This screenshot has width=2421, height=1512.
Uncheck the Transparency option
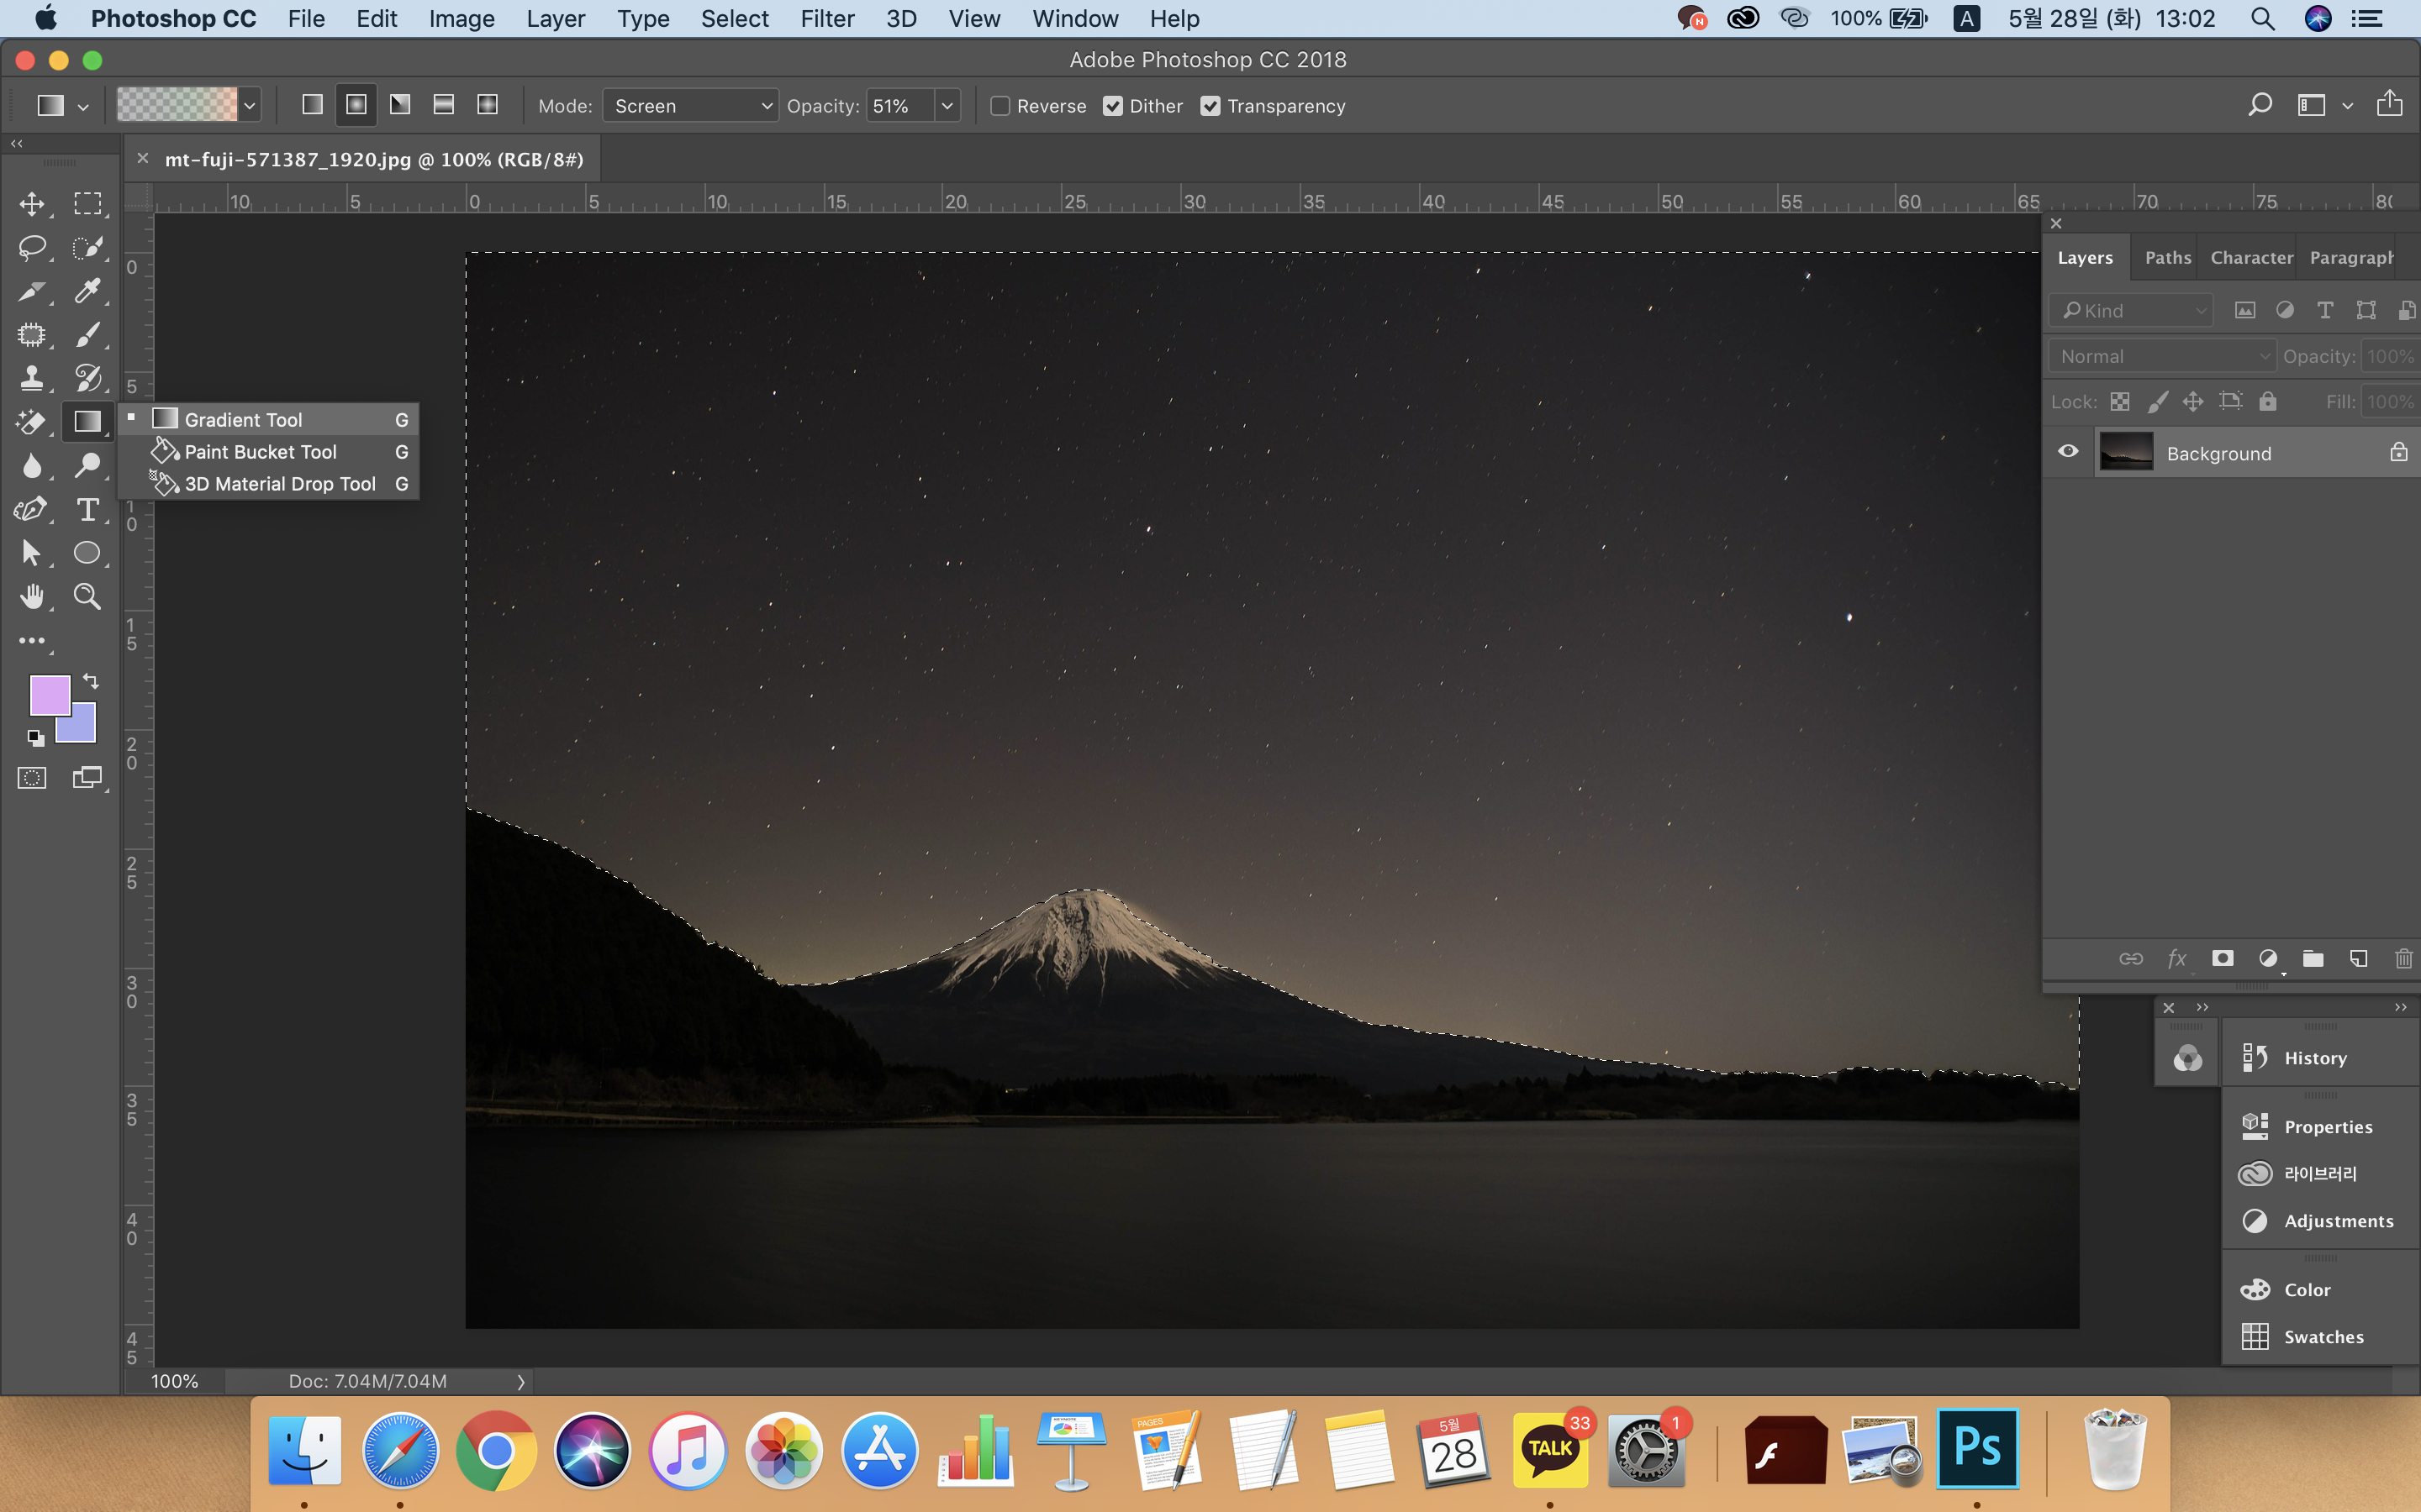coord(1210,106)
